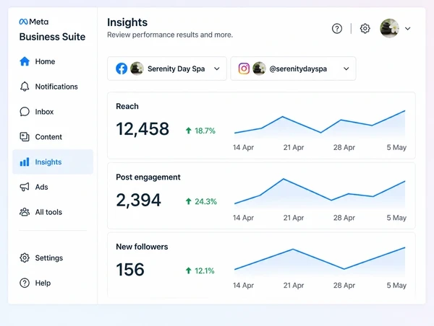Viewport: 434px width, 326px height.
Task: Open Ads in the sidebar
Action: click(53, 187)
